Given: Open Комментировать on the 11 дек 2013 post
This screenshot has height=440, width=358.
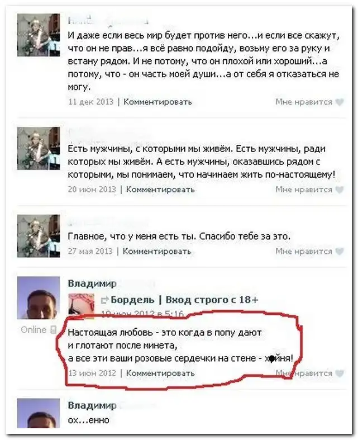Looking at the screenshot, I should [x=157, y=102].
